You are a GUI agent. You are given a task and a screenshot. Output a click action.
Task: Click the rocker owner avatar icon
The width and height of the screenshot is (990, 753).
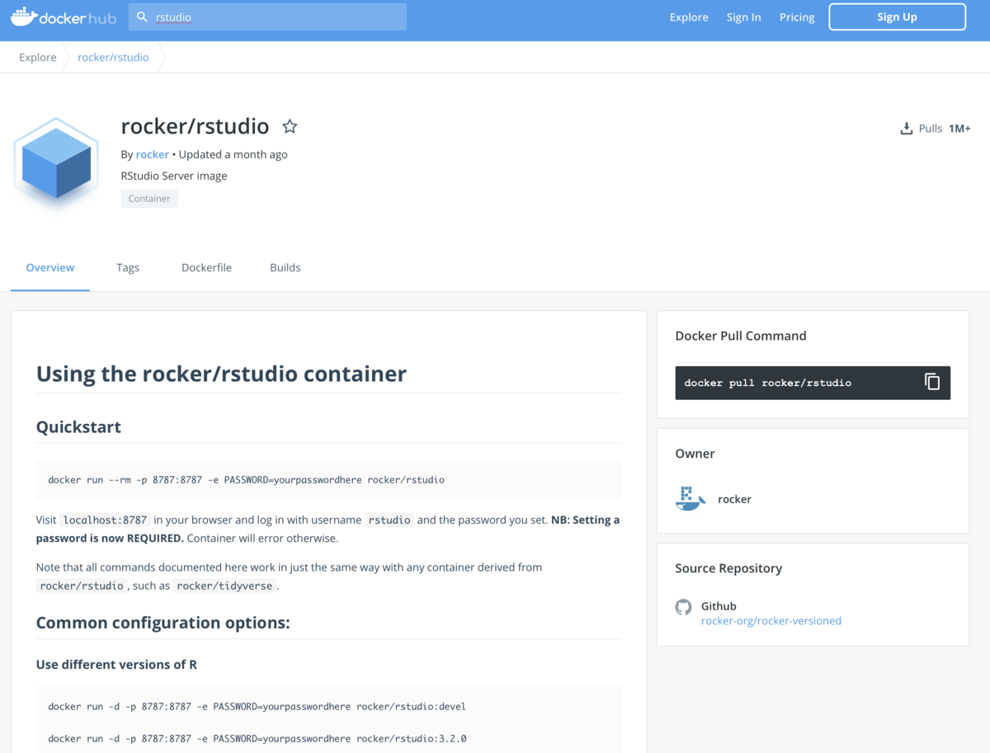691,498
